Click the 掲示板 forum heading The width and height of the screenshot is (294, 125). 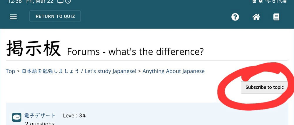(x=34, y=48)
